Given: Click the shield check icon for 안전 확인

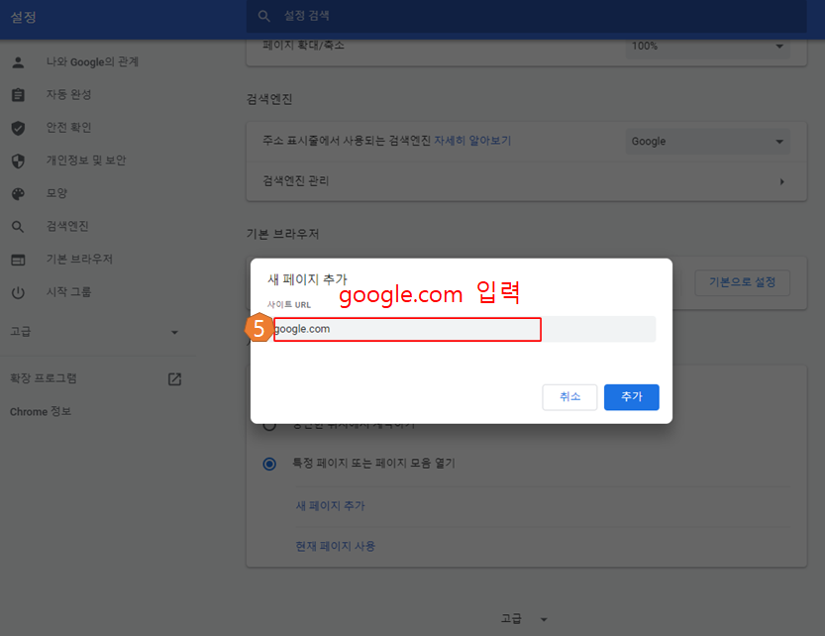Looking at the screenshot, I should [x=18, y=128].
